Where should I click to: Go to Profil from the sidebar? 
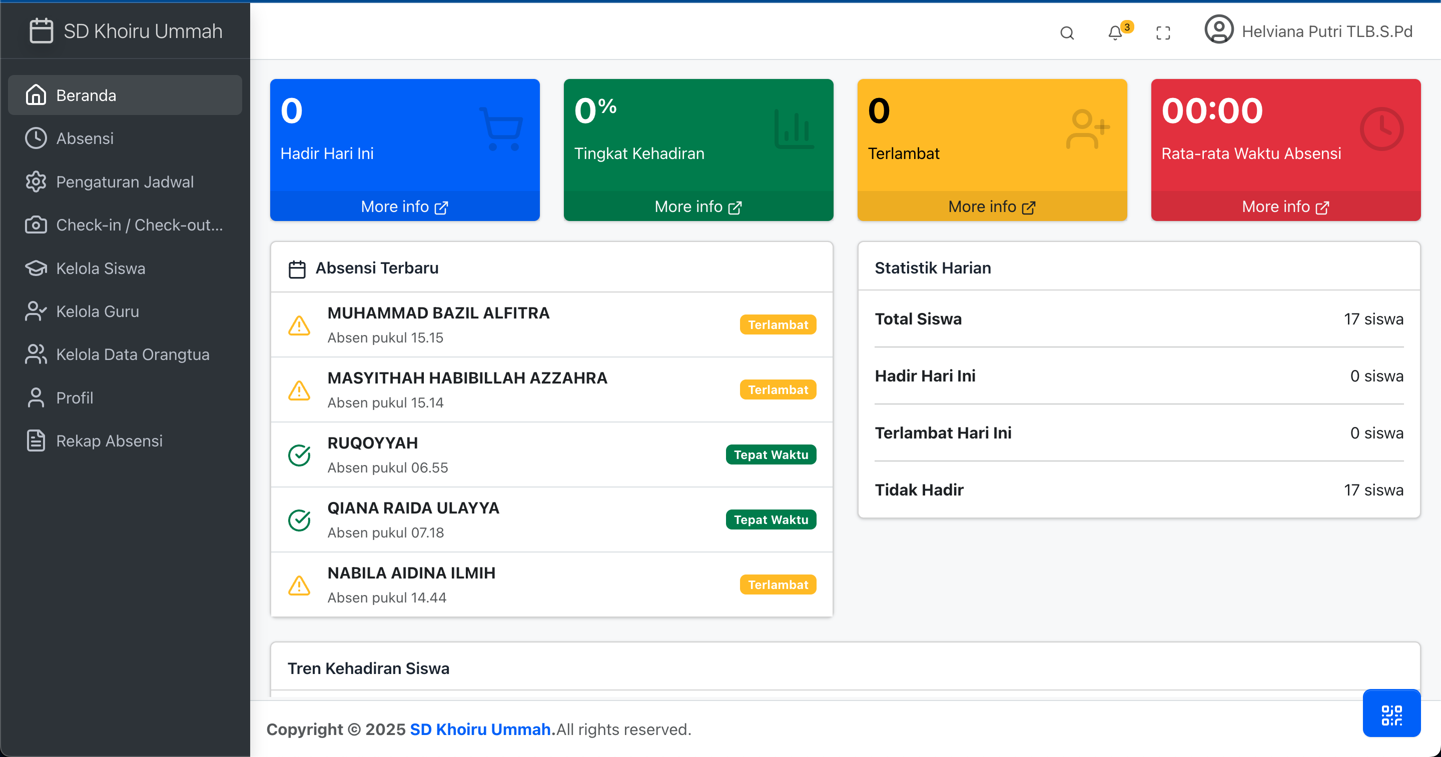75,397
